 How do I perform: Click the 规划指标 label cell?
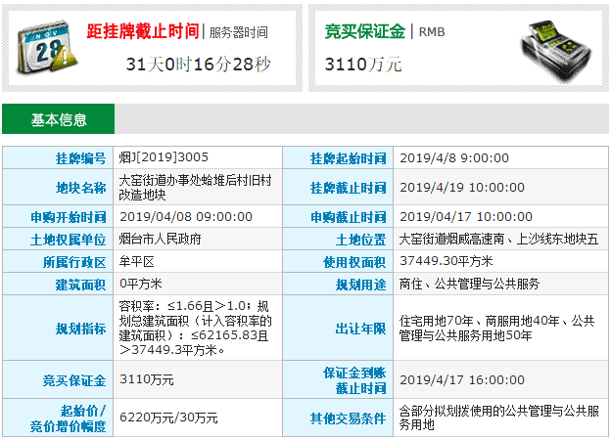(x=58, y=328)
